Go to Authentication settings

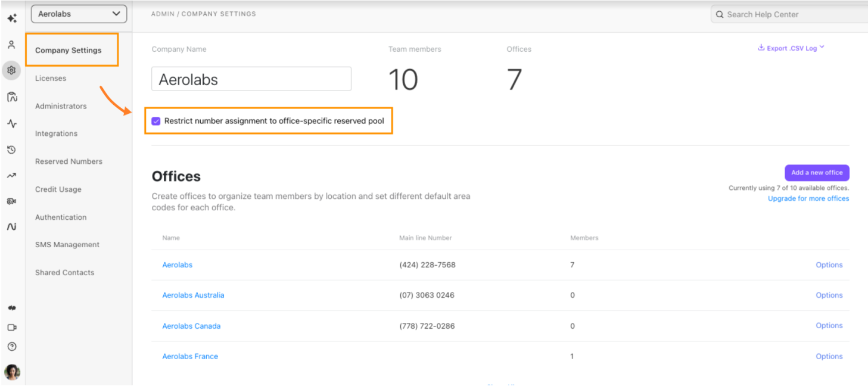coord(61,217)
